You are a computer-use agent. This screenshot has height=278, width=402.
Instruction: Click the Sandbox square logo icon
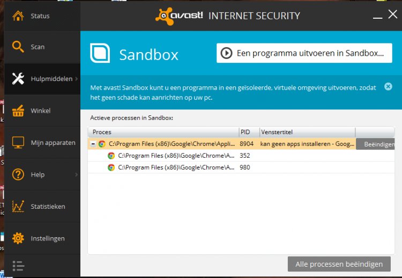point(100,53)
